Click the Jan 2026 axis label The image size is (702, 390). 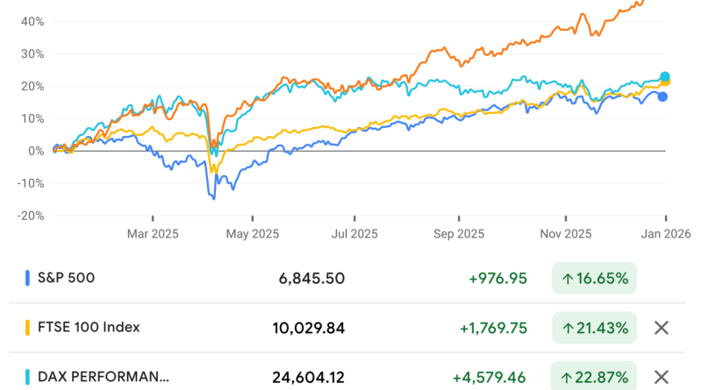(x=664, y=234)
